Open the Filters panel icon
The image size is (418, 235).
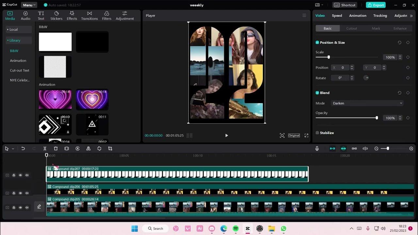tap(106, 16)
